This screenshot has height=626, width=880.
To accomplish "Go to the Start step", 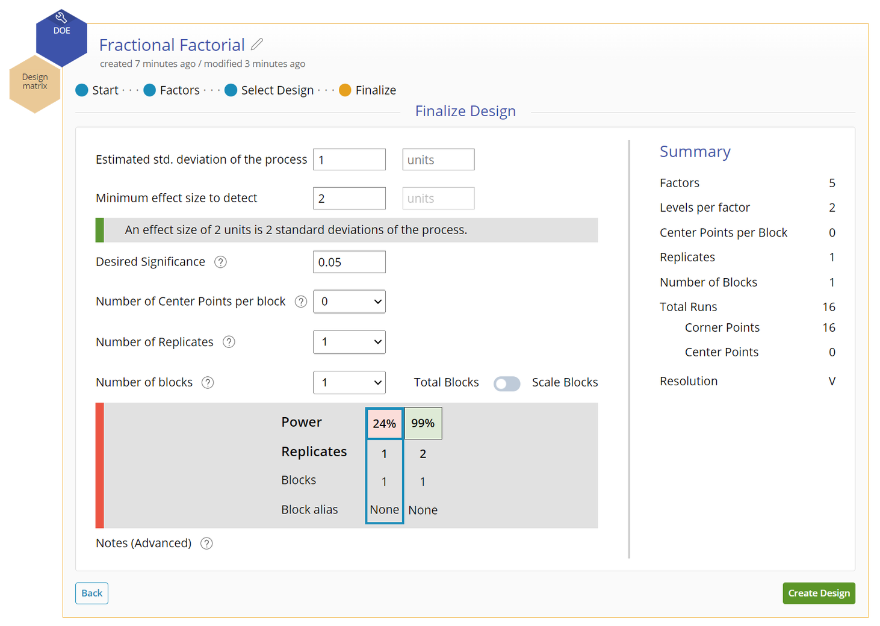I will pyautogui.click(x=97, y=90).
